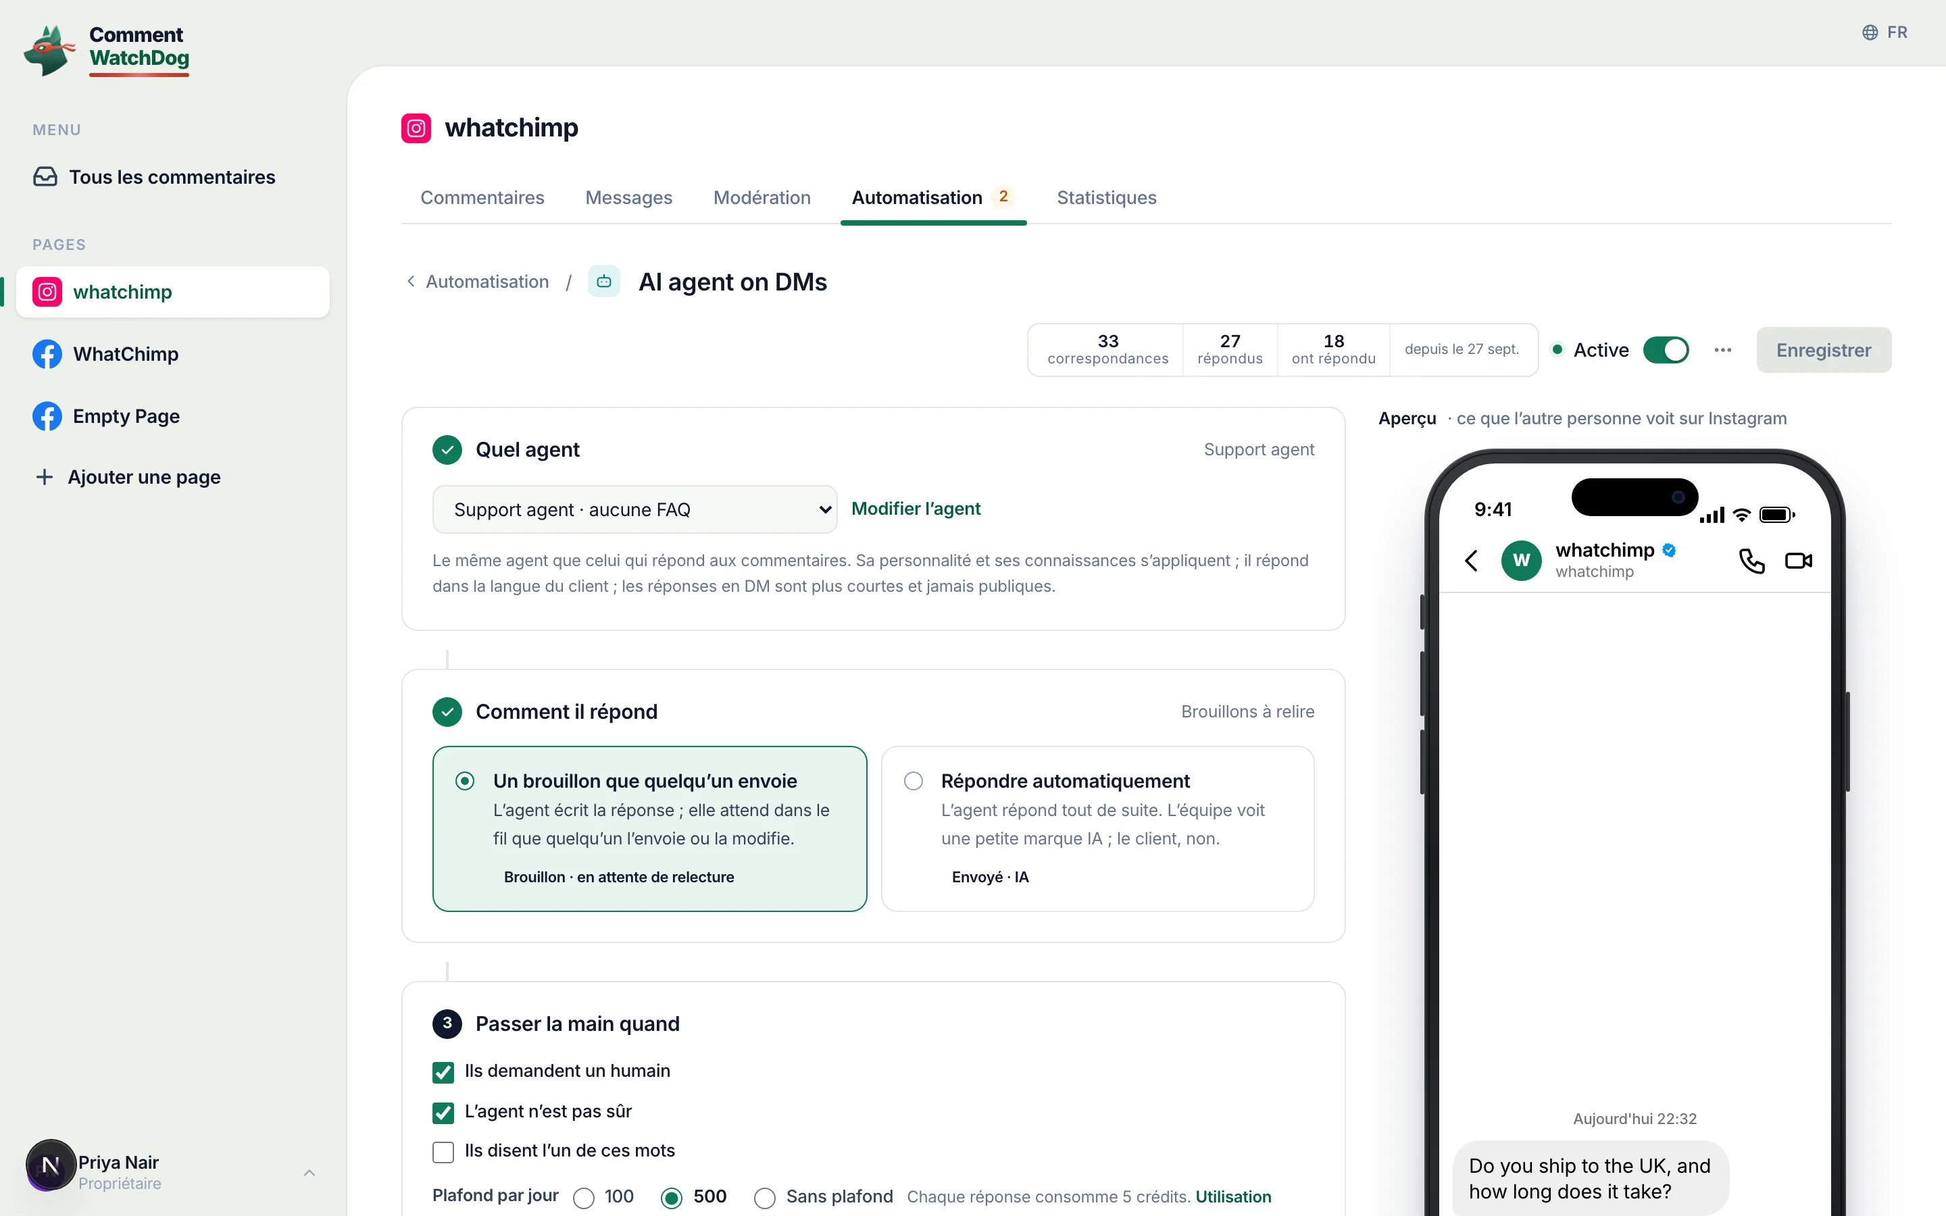Toggle the Active automation switch
This screenshot has width=1946, height=1216.
pyautogui.click(x=1666, y=350)
